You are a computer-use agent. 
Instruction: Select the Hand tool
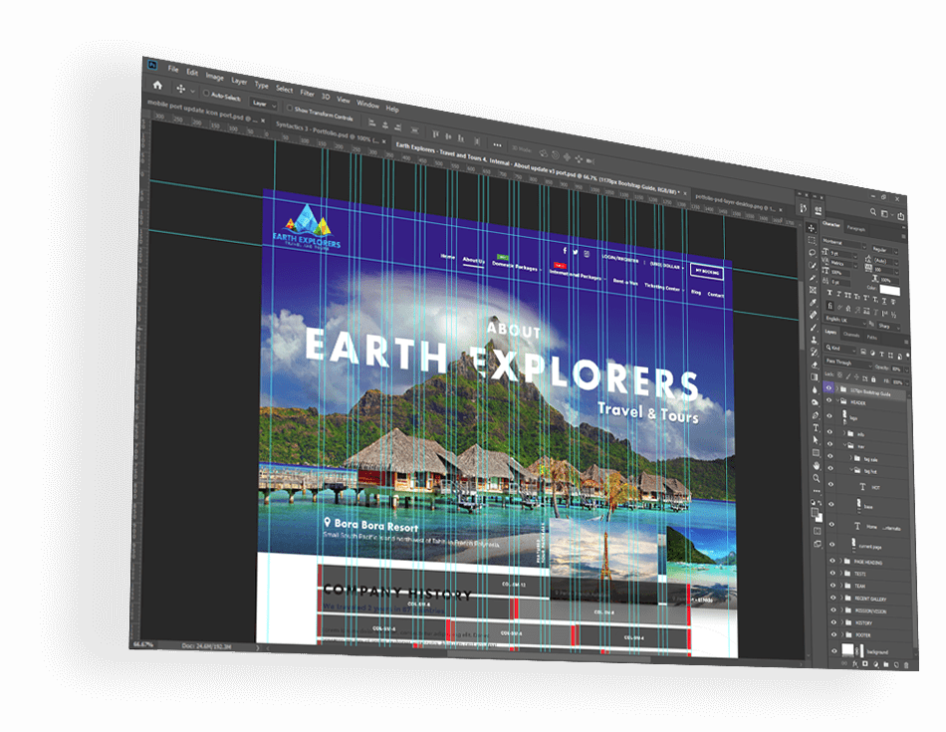(x=817, y=466)
